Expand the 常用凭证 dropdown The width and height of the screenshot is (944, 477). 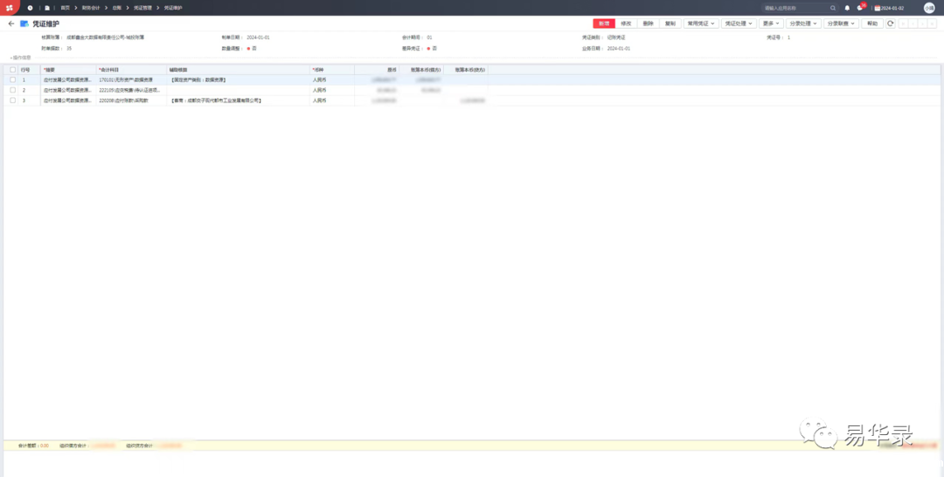tap(701, 24)
